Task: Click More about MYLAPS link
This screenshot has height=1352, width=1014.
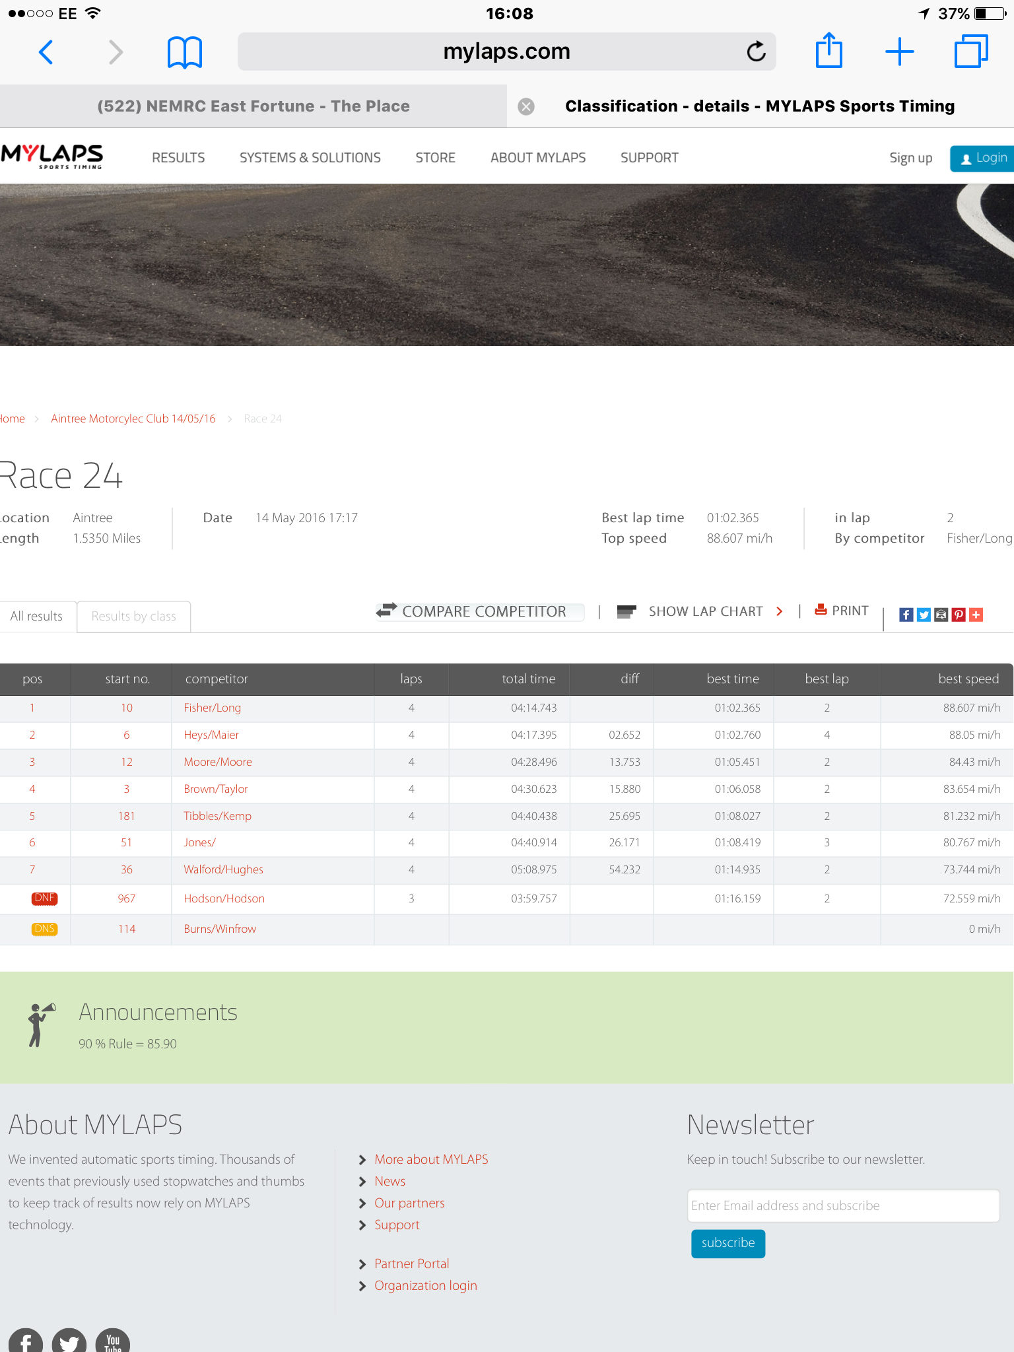Action: coord(431,1159)
